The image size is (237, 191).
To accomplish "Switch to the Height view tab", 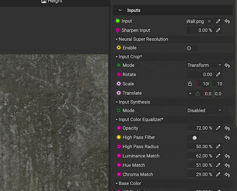I will 52,1.
